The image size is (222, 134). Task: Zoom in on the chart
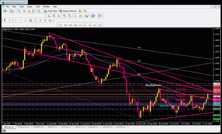pyautogui.click(x=65, y=16)
